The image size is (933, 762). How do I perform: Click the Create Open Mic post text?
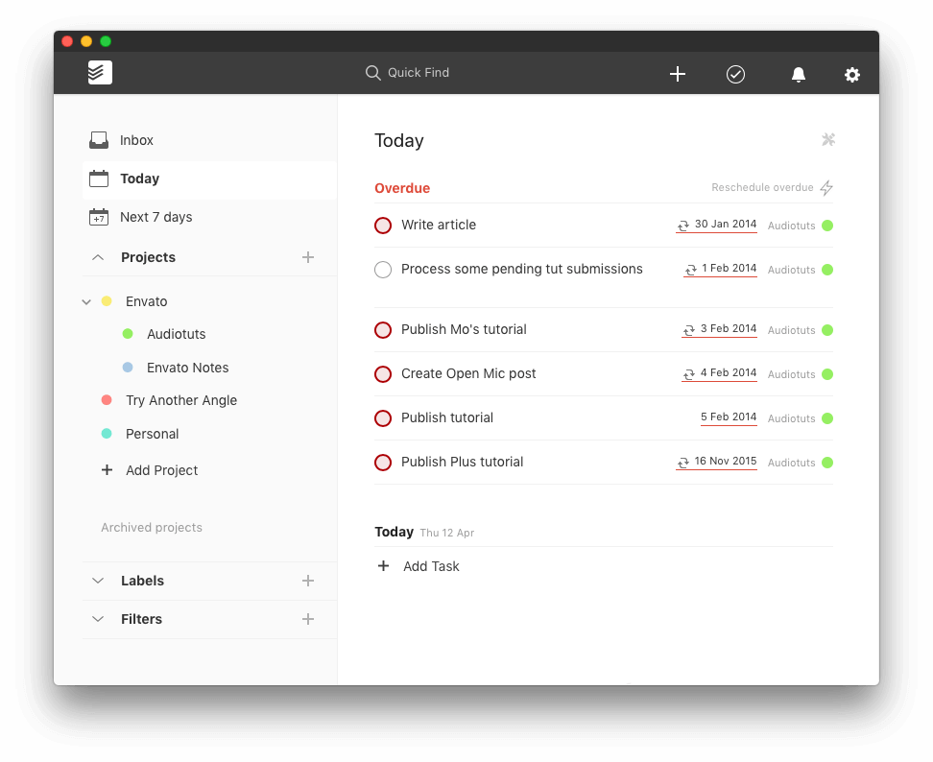tap(468, 373)
